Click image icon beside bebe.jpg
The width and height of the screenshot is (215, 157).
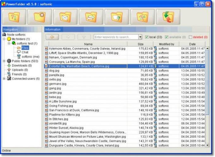46,97
